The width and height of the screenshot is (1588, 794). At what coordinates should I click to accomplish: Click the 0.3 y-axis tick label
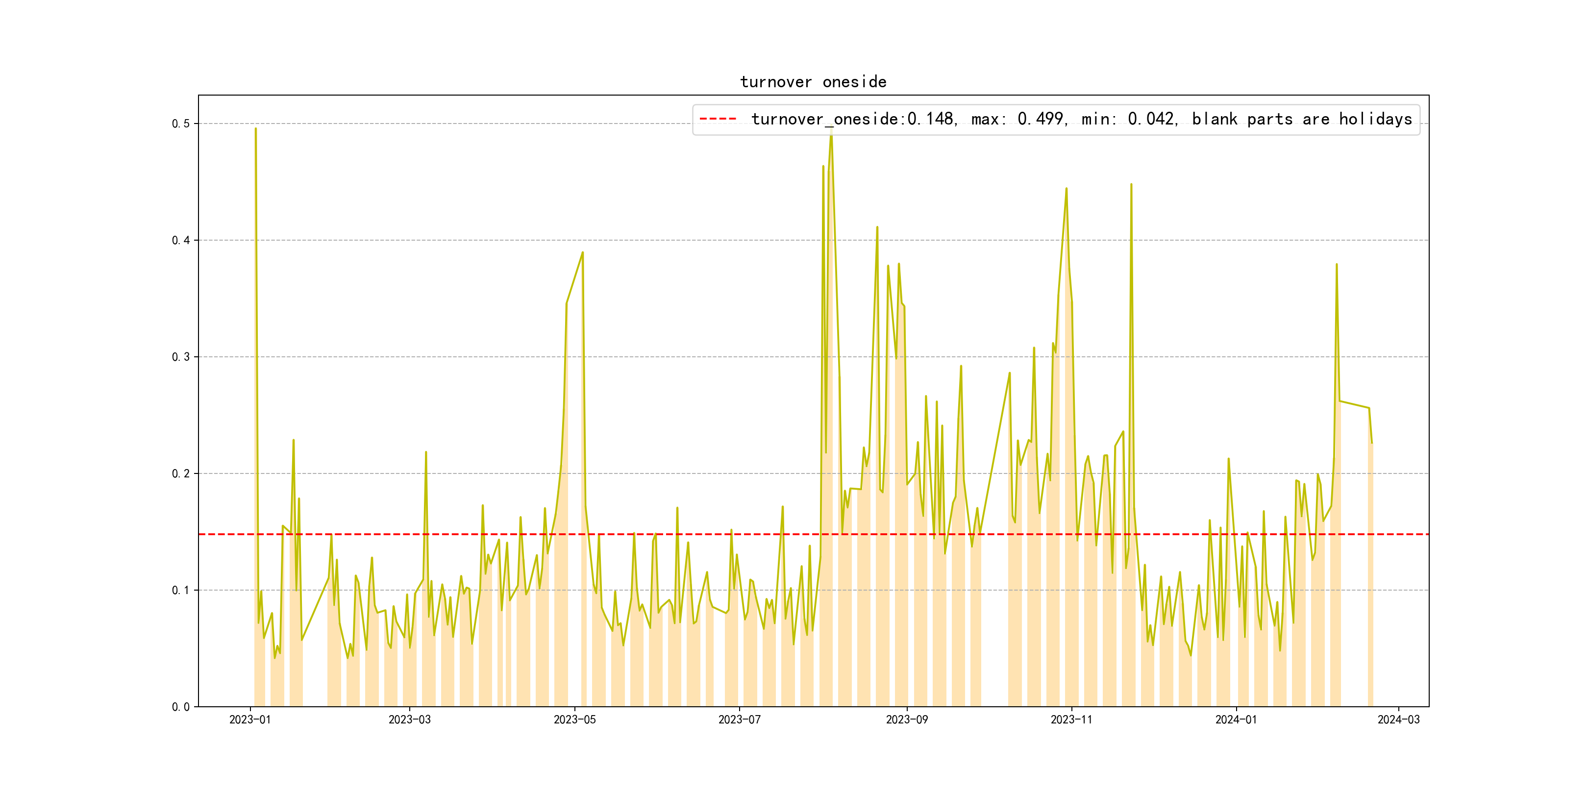181,357
